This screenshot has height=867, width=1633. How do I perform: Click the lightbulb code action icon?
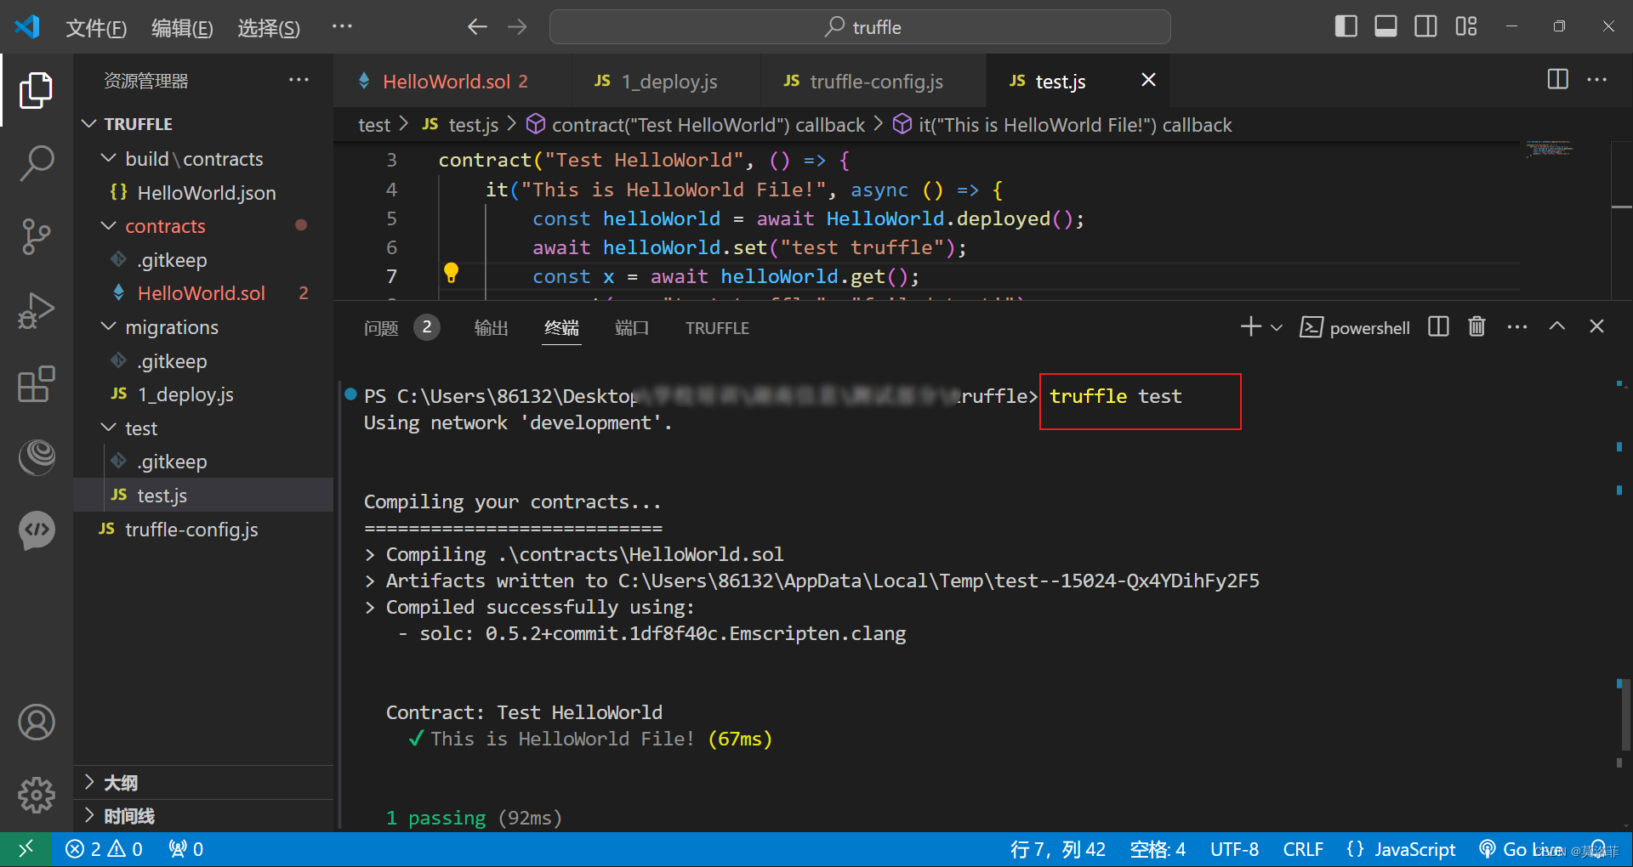coord(452,273)
